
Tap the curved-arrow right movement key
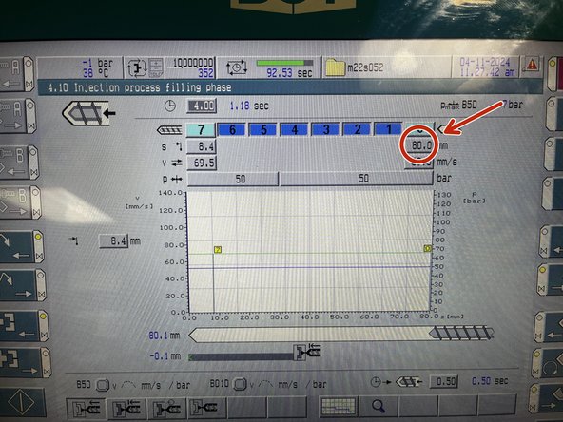click(x=22, y=285)
